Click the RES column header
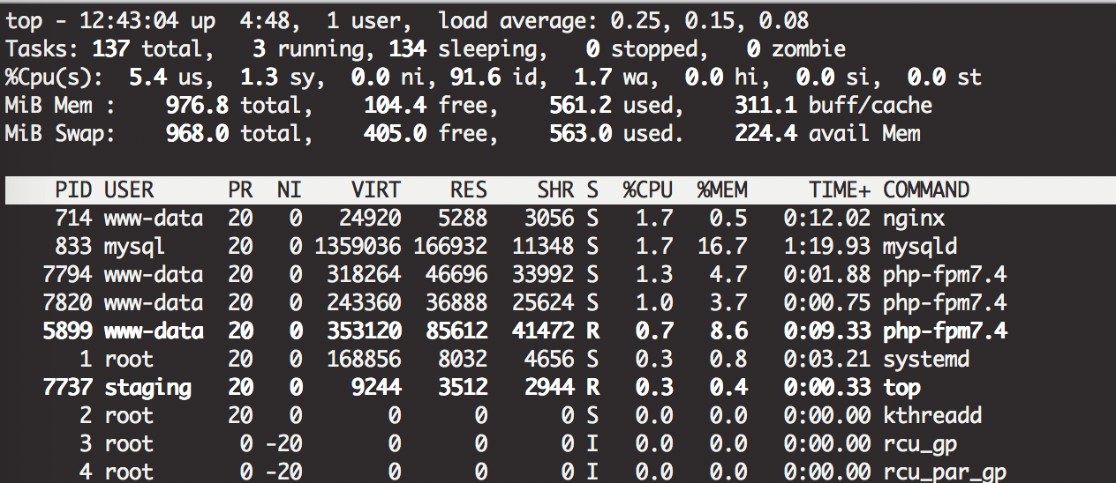 tap(469, 189)
